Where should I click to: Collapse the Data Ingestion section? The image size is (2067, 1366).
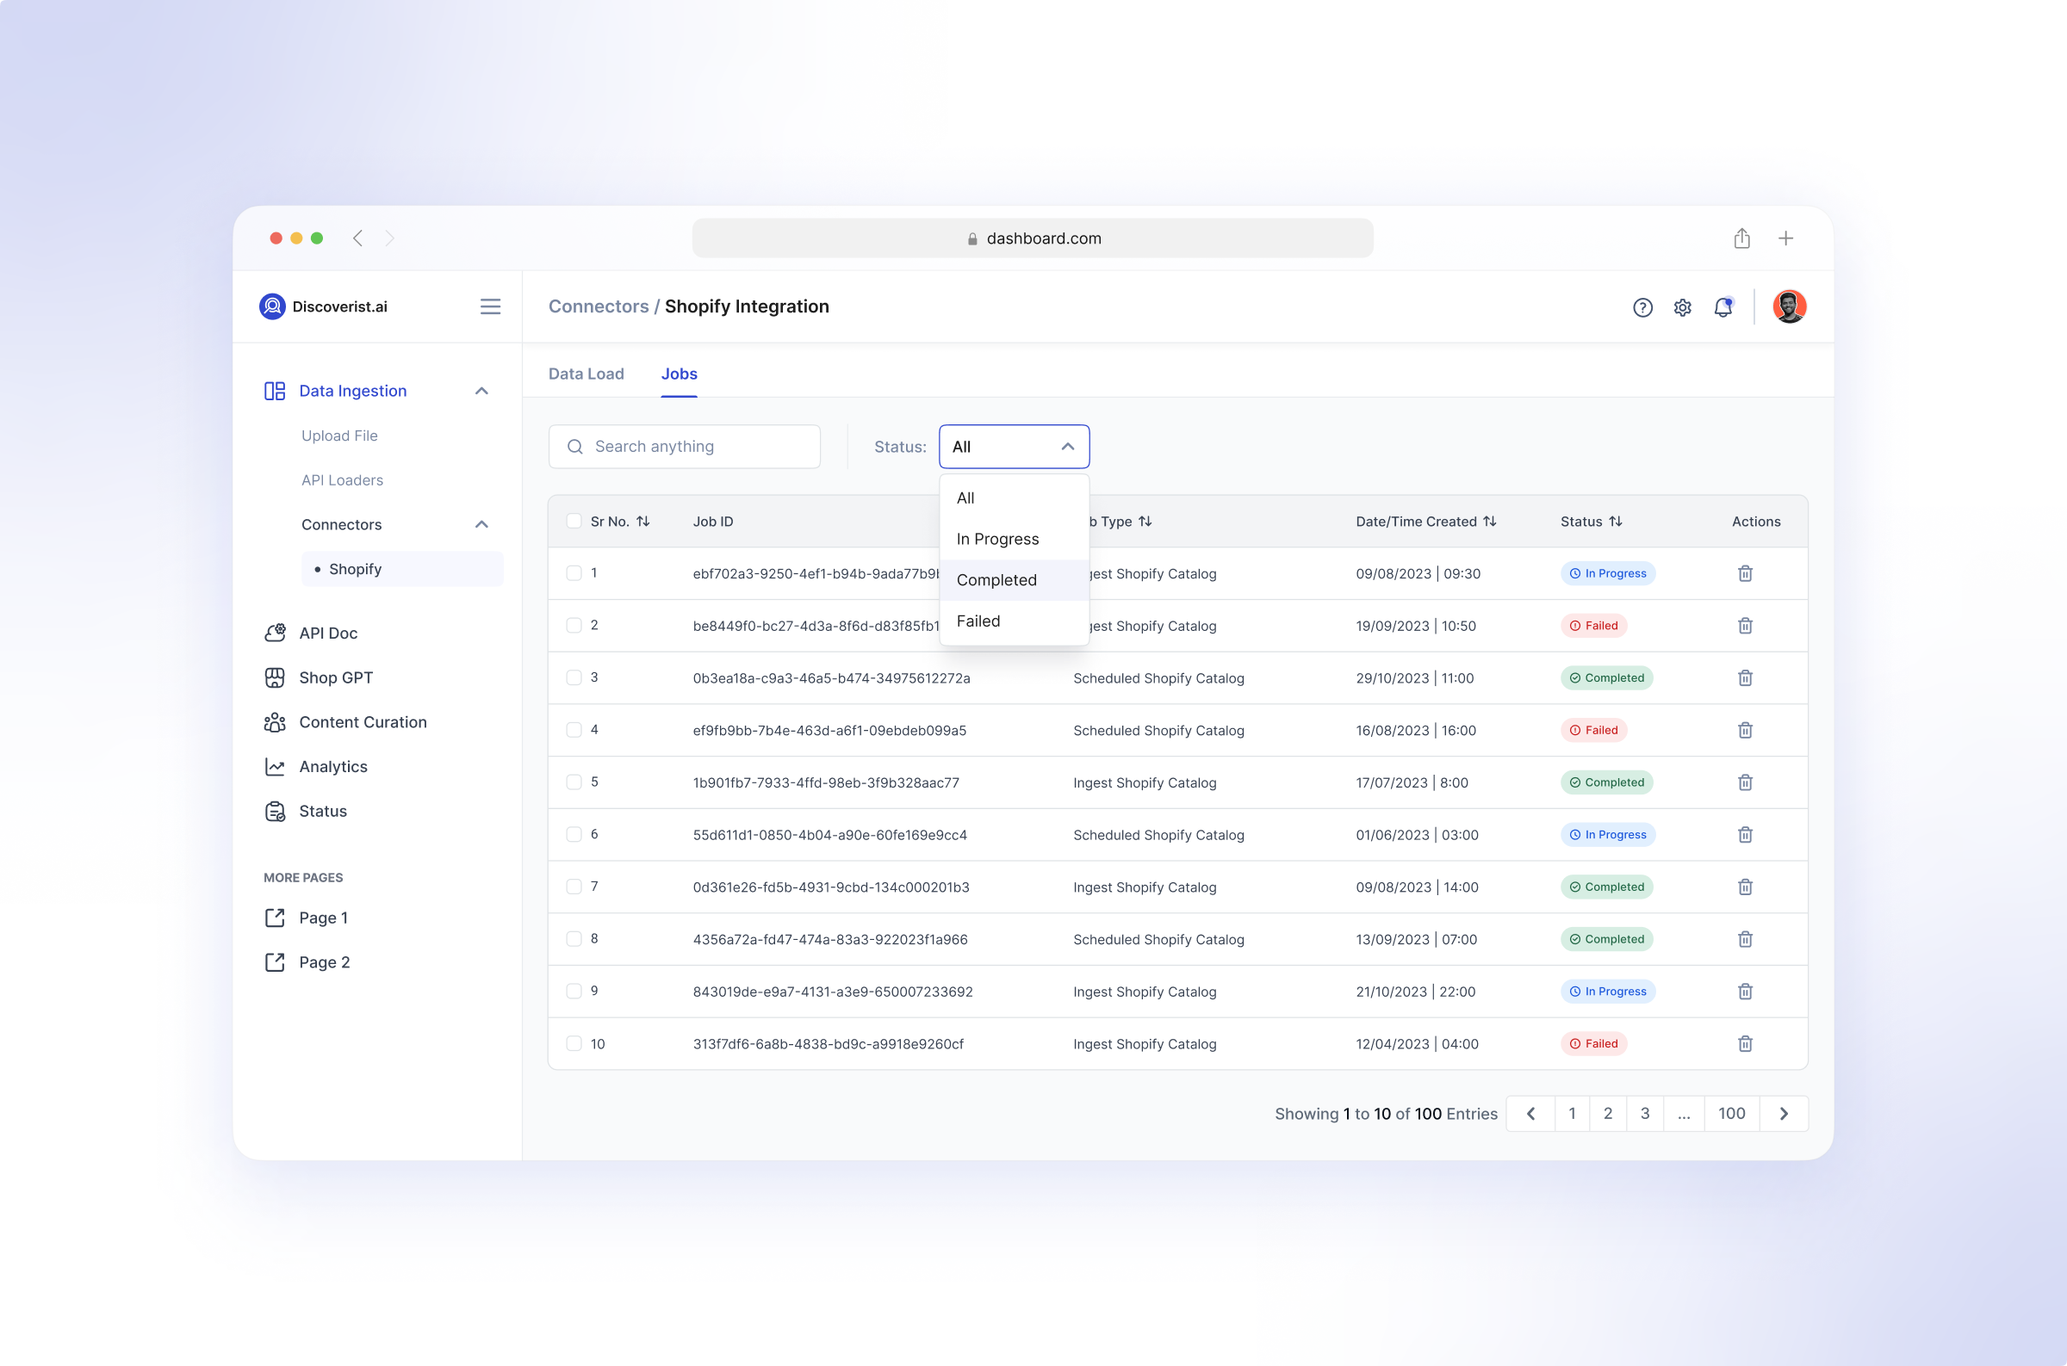(x=482, y=390)
